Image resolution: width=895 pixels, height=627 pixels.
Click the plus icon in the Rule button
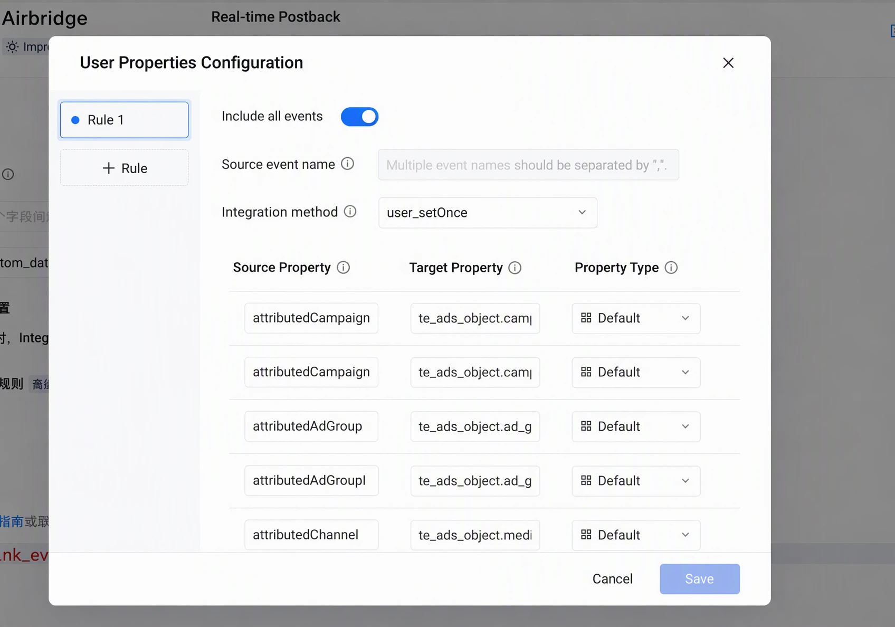tap(108, 168)
